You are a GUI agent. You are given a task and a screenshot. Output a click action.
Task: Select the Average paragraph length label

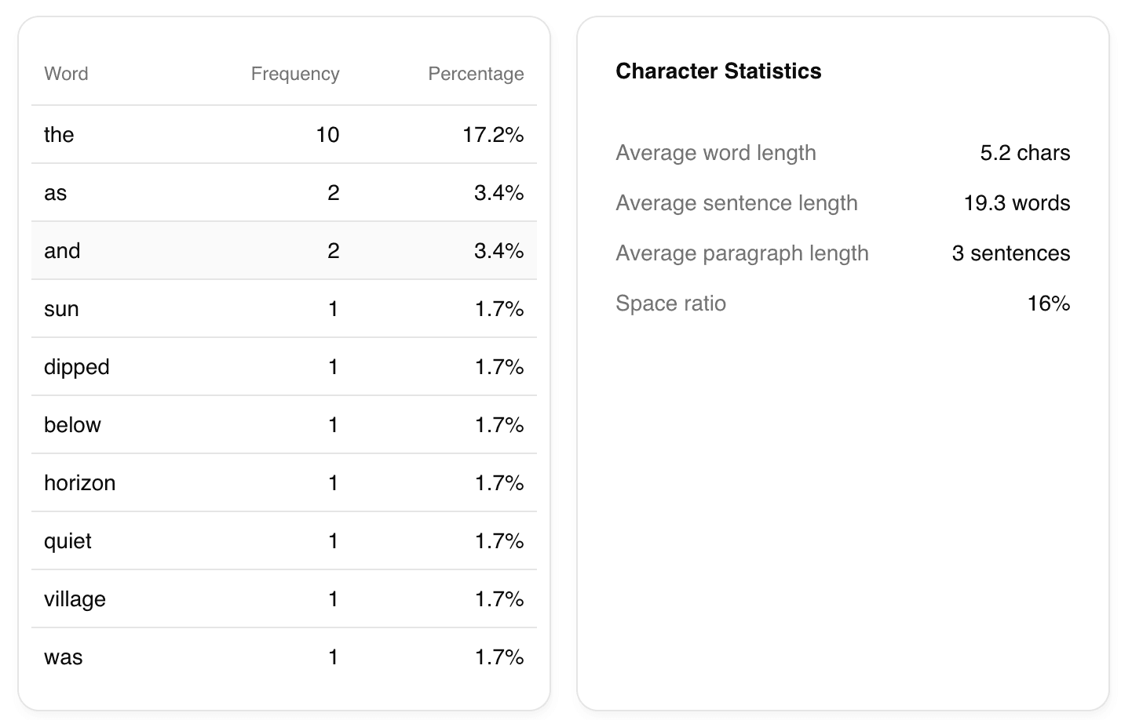(x=742, y=253)
